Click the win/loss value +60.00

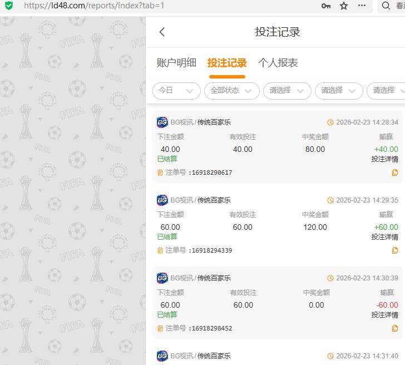pos(386,228)
